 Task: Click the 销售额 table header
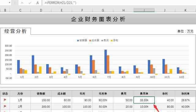41,94
